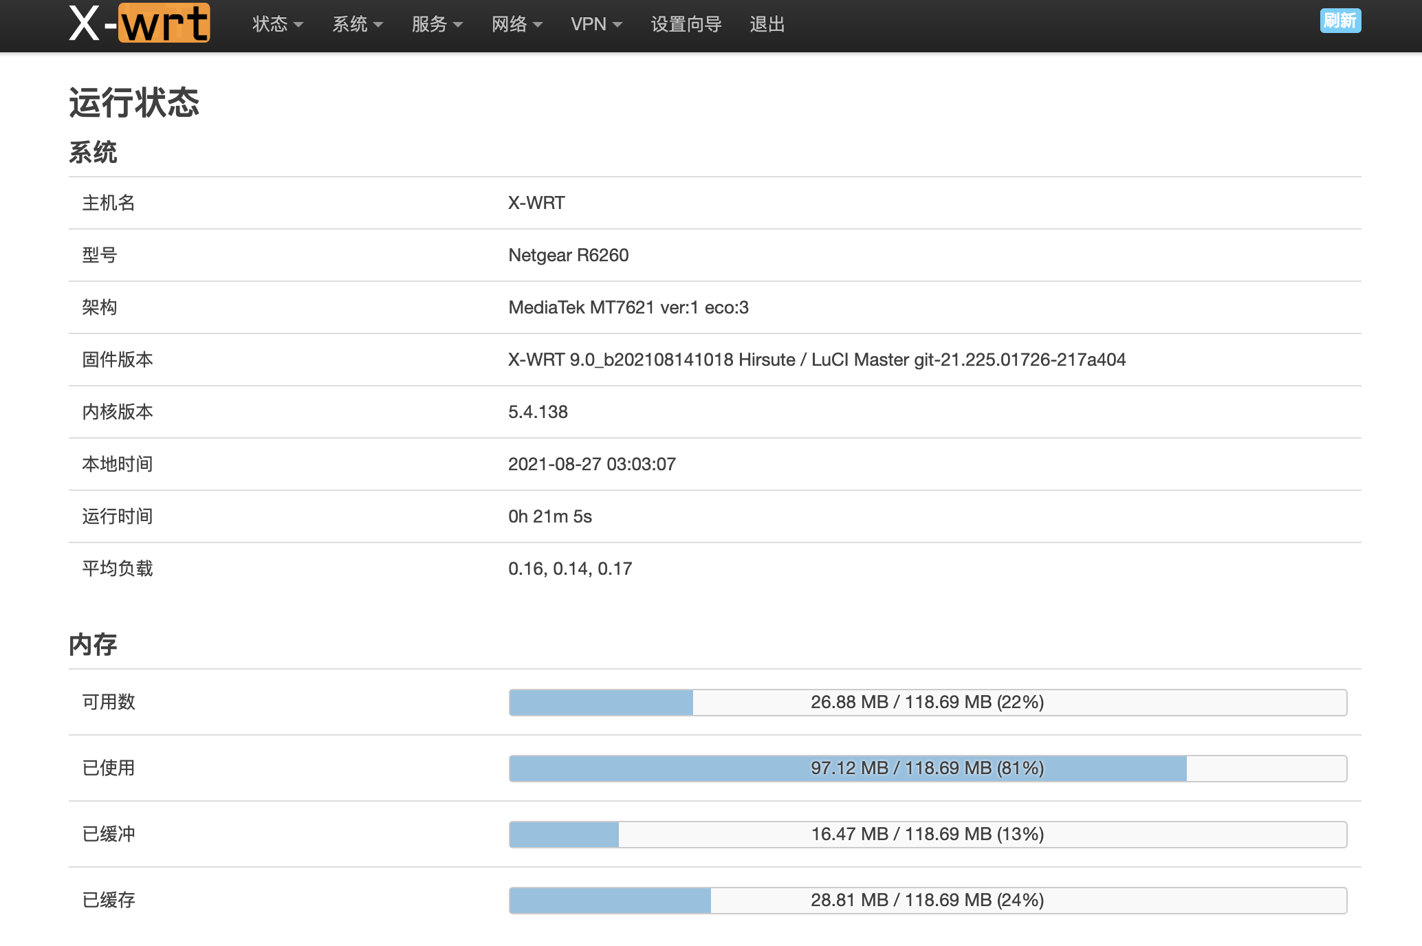Click the 已缓存 cached memory bar
1422x946 pixels.
(927, 900)
